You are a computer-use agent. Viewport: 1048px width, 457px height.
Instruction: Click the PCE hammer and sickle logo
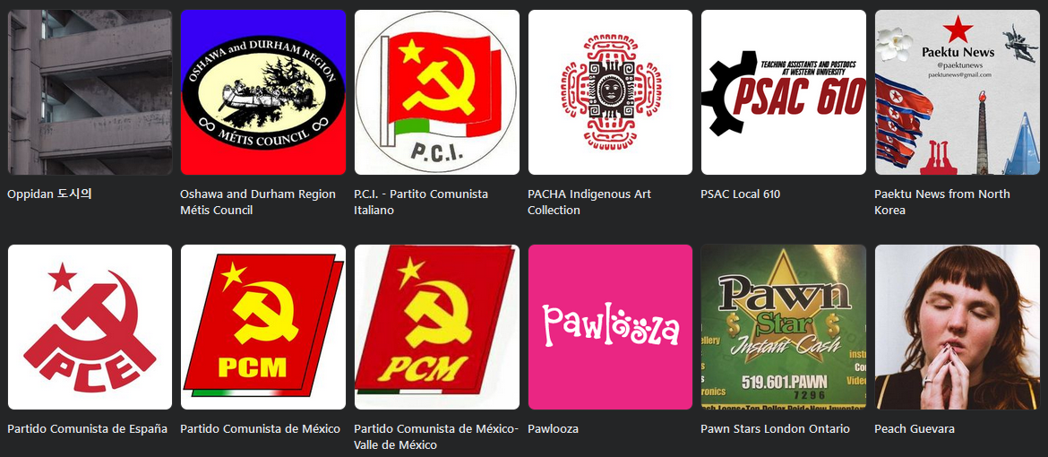click(x=90, y=327)
